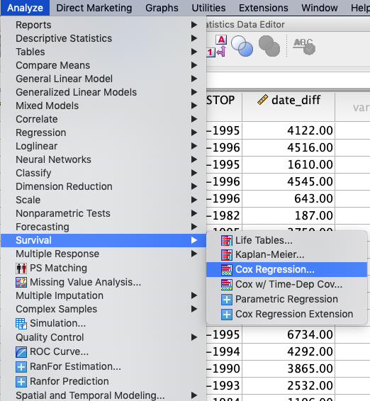
Task: Open the Analyze menu
Action: (x=25, y=8)
